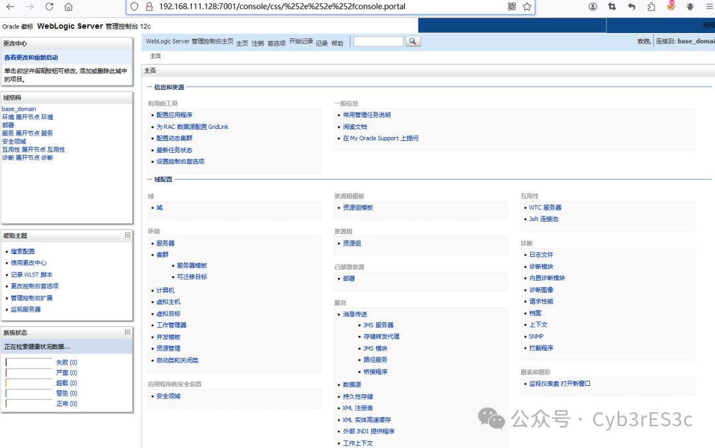Viewport: 715px width, 448px height.
Task: Open 启动类和关闭类 link
Action: (177, 360)
